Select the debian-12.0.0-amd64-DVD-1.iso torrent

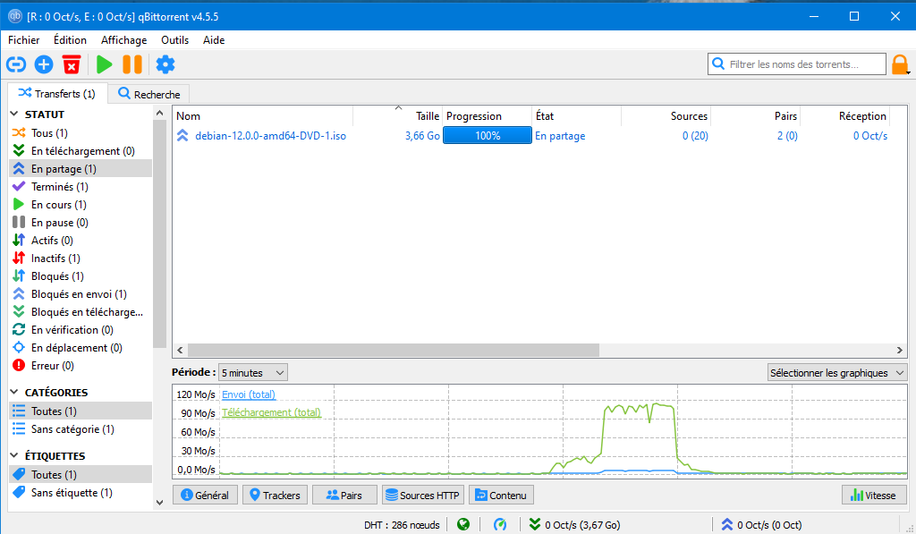(270, 136)
